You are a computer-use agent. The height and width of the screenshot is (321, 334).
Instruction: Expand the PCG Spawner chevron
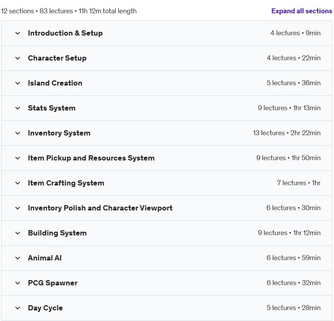pyautogui.click(x=18, y=283)
